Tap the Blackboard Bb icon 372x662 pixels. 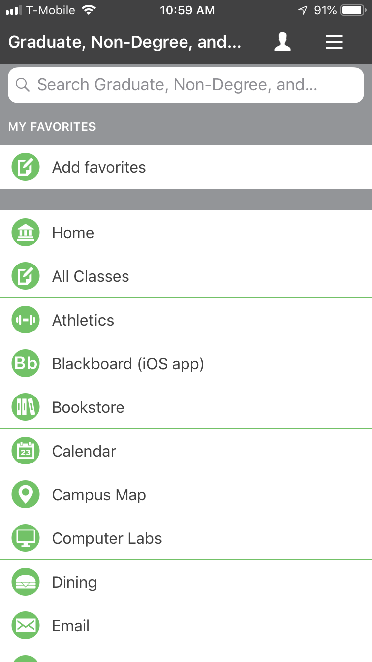tap(25, 363)
